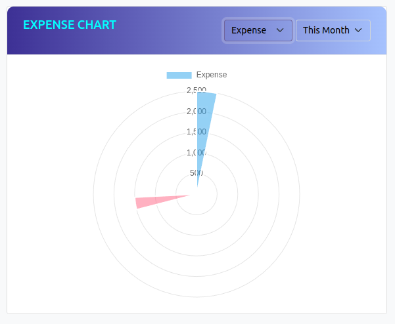
Task: Click the chevron arrow beside Expense
Action: pos(280,30)
